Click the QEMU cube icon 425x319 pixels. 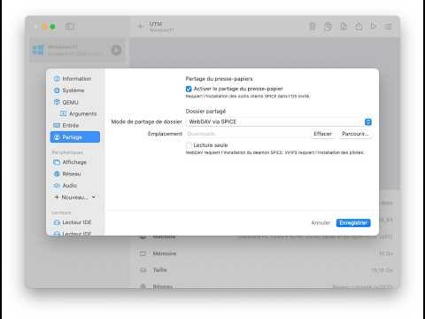57,102
